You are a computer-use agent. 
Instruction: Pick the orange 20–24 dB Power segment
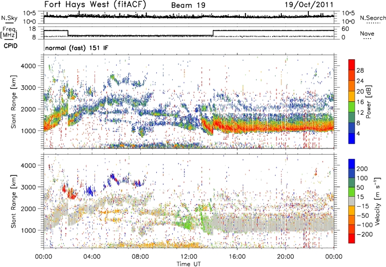[x=352, y=86]
